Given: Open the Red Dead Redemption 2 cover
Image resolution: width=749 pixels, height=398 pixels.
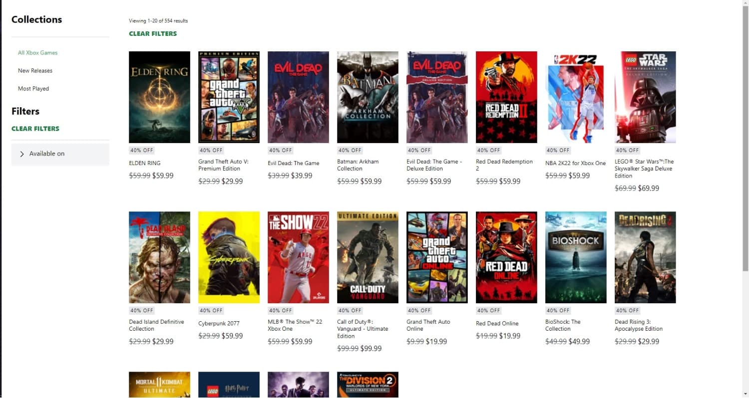Looking at the screenshot, I should pyautogui.click(x=506, y=97).
